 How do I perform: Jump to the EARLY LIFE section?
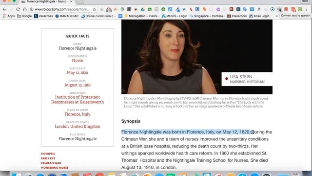click(48, 158)
